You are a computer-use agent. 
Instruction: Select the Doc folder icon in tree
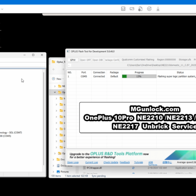coord(58,160)
